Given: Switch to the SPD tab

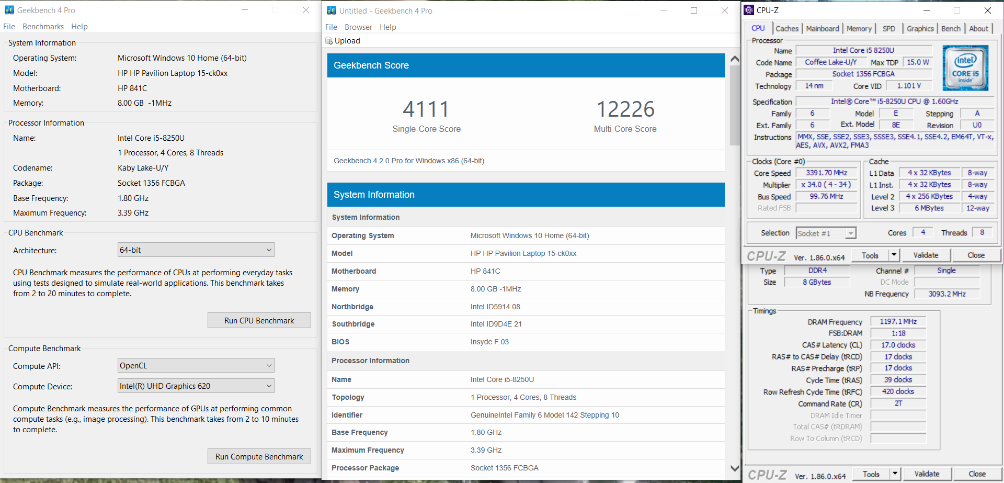Looking at the screenshot, I should 888,29.
